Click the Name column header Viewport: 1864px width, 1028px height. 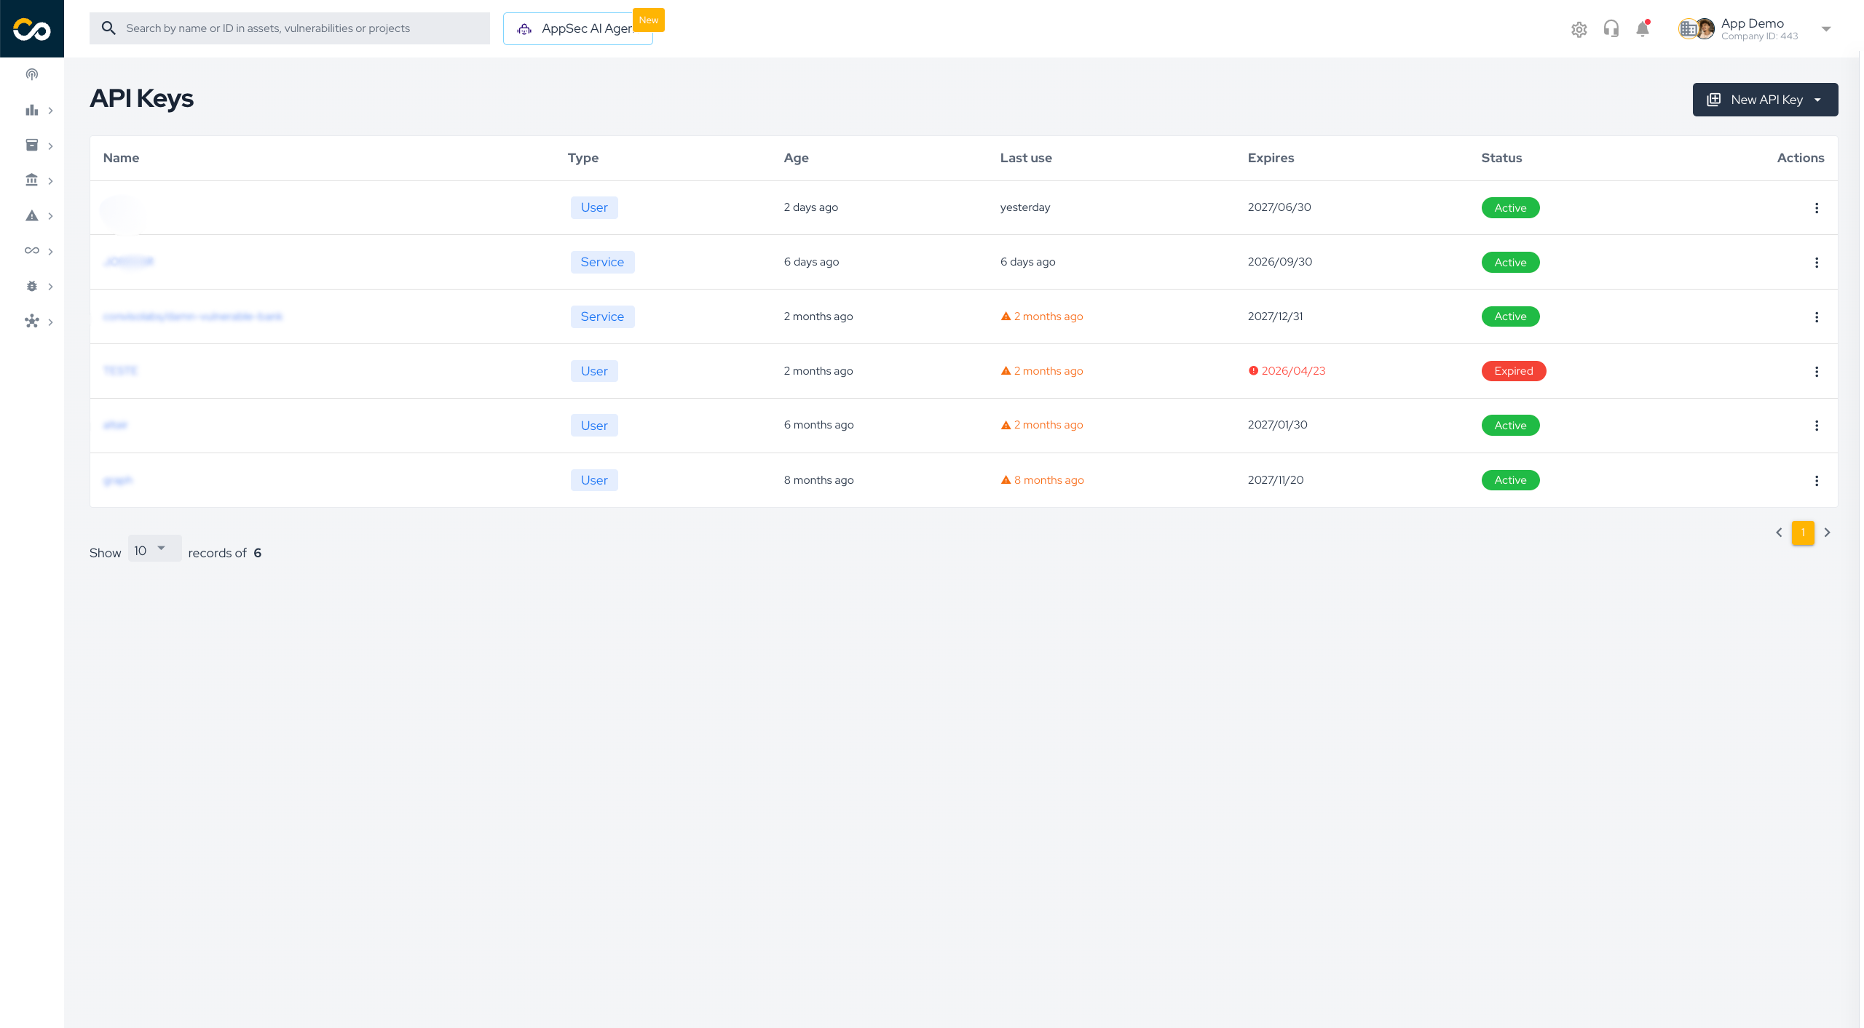[x=121, y=158]
